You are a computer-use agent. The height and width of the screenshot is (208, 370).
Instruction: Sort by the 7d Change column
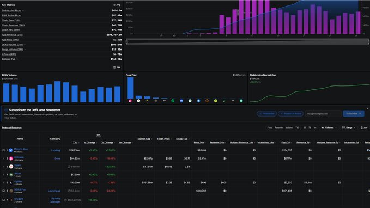click(107, 143)
